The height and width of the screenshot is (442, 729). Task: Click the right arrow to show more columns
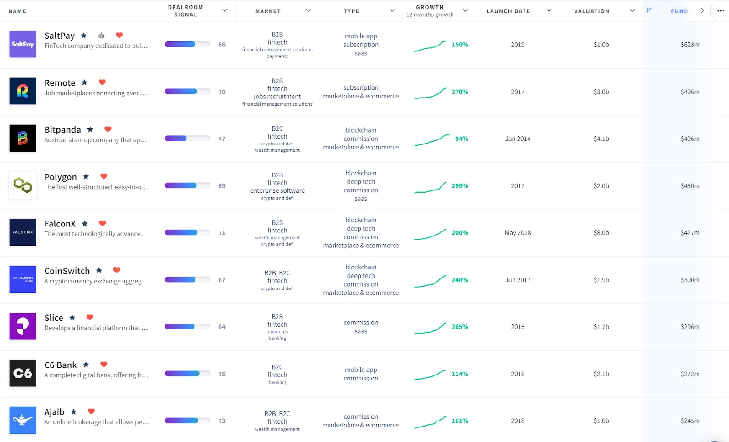[702, 10]
